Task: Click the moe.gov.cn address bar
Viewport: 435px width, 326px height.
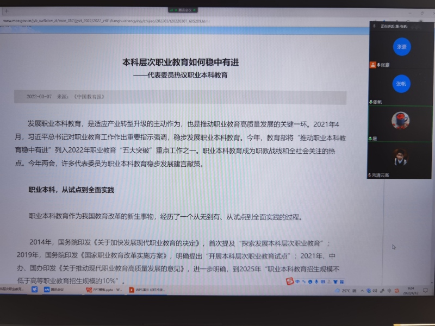Action: pos(109,22)
